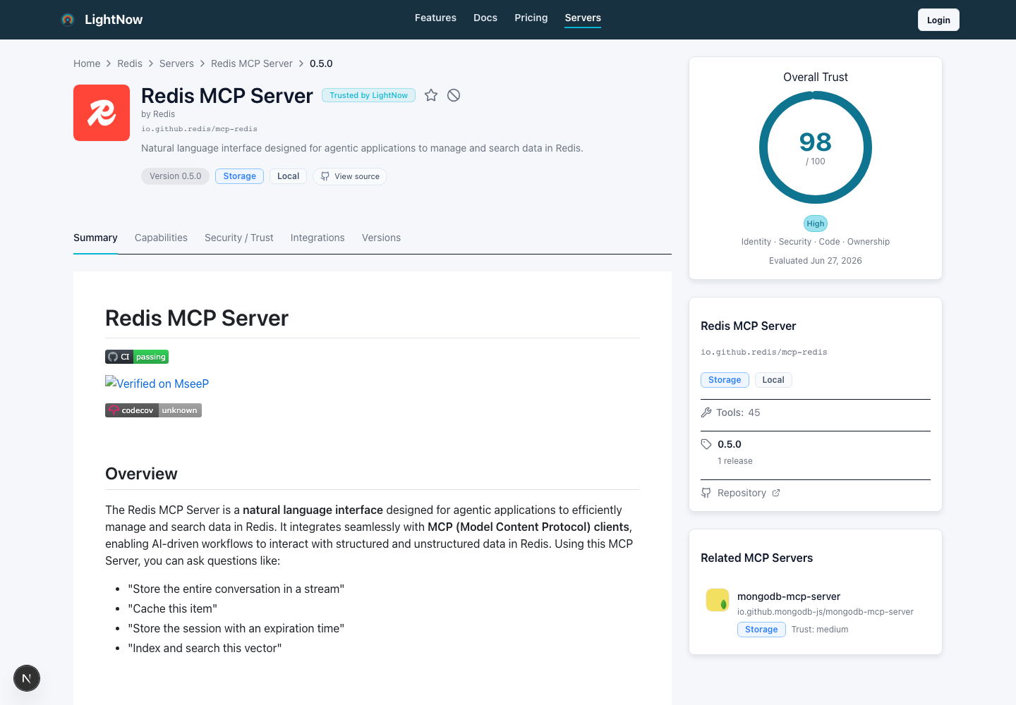1016x705 pixels.
Task: Click the external link icon beside Repository
Action: point(776,493)
